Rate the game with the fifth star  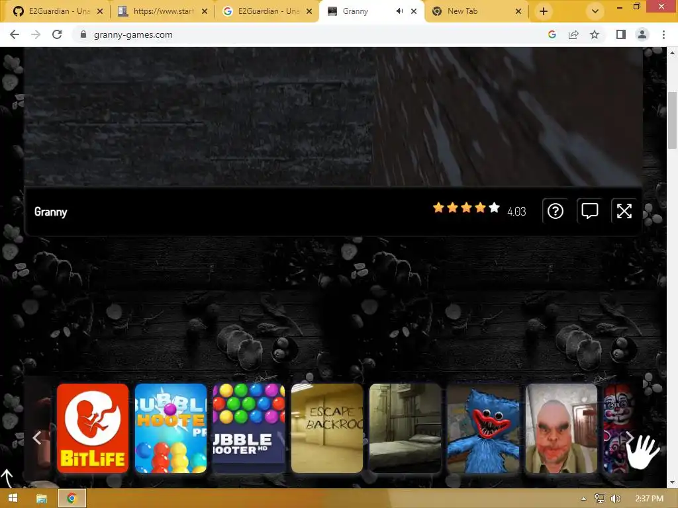click(x=494, y=208)
